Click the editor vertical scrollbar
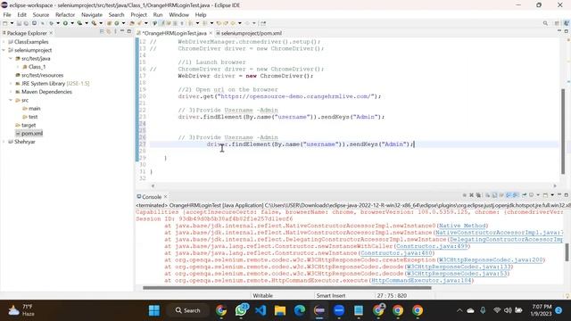Image resolution: width=571 pixels, height=321 pixels. click(563, 131)
